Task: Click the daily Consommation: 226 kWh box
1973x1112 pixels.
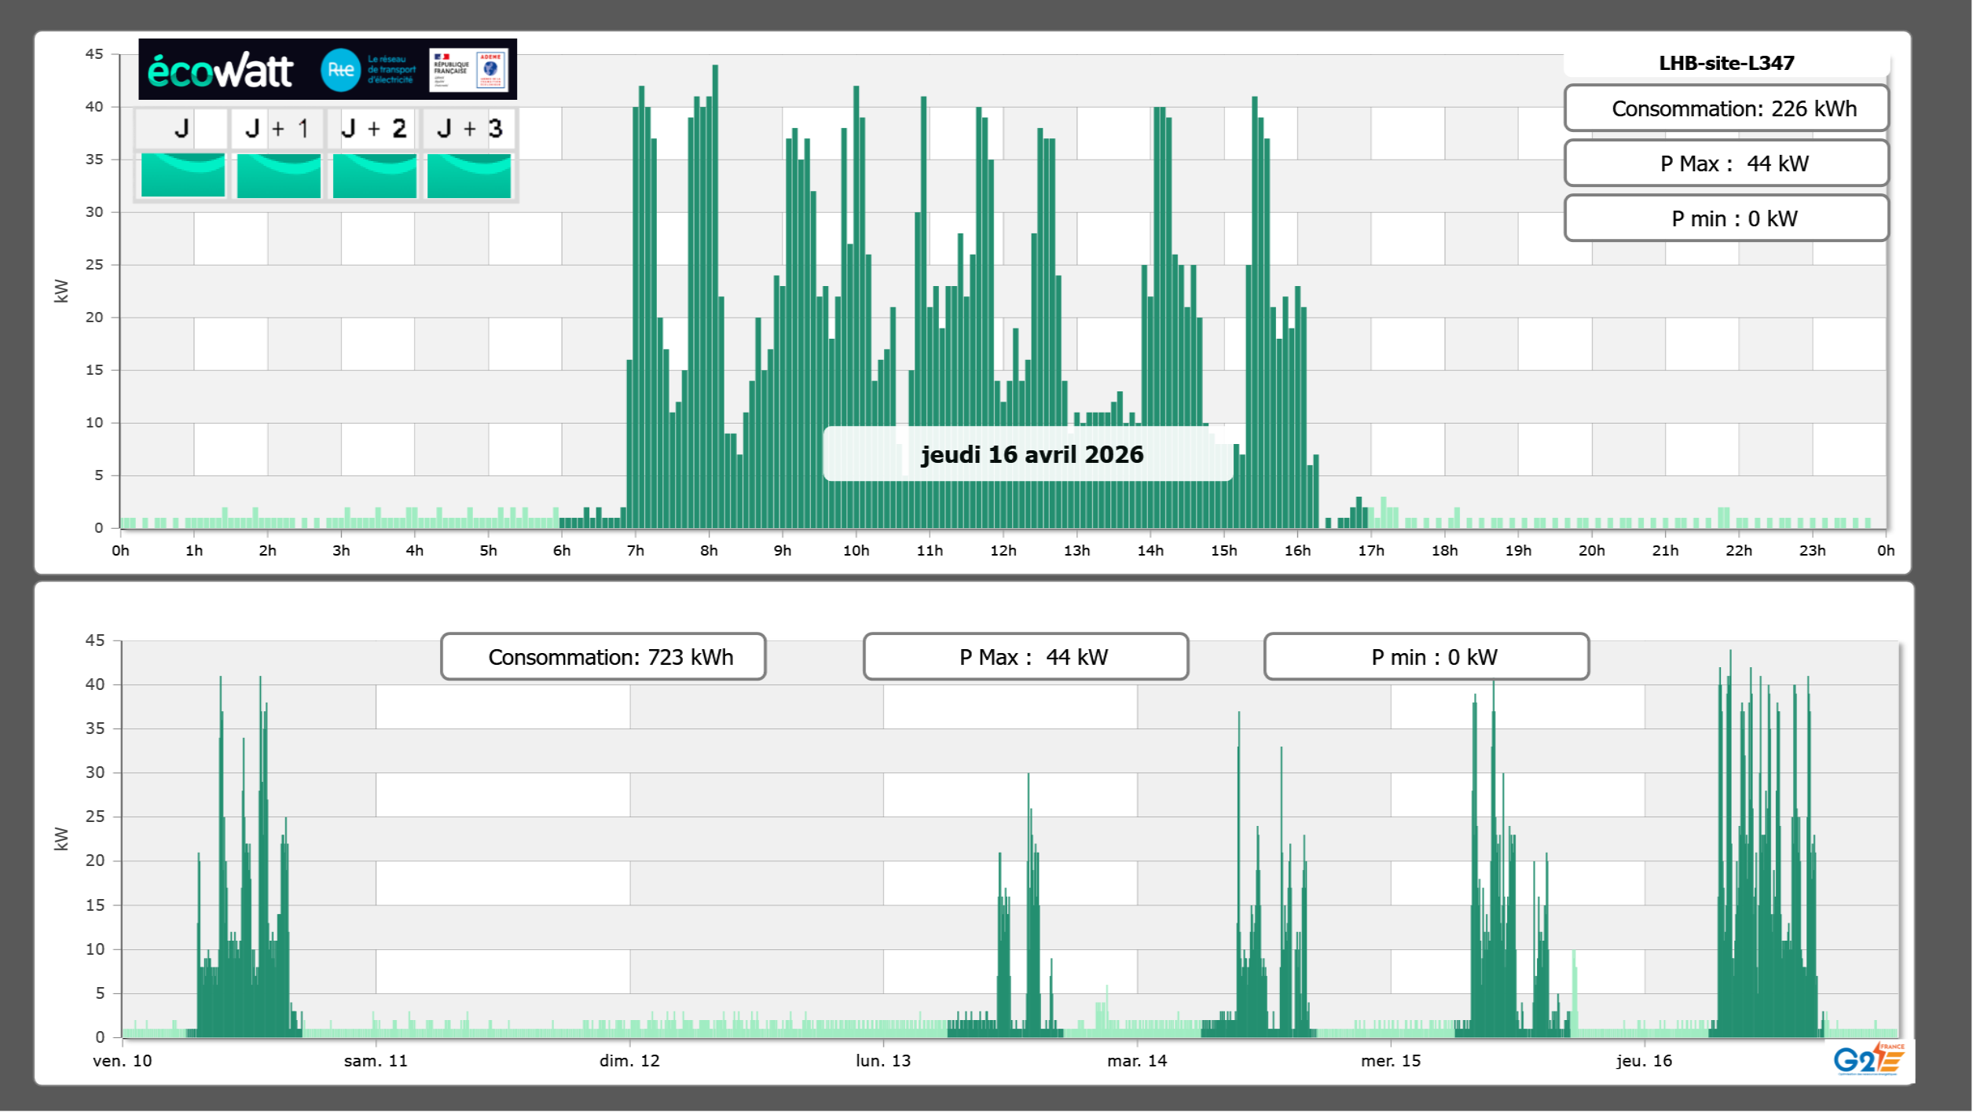Action: (x=1726, y=108)
